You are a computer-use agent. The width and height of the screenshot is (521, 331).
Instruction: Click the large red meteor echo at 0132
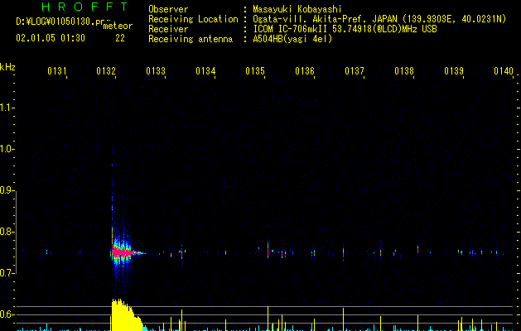pos(122,252)
